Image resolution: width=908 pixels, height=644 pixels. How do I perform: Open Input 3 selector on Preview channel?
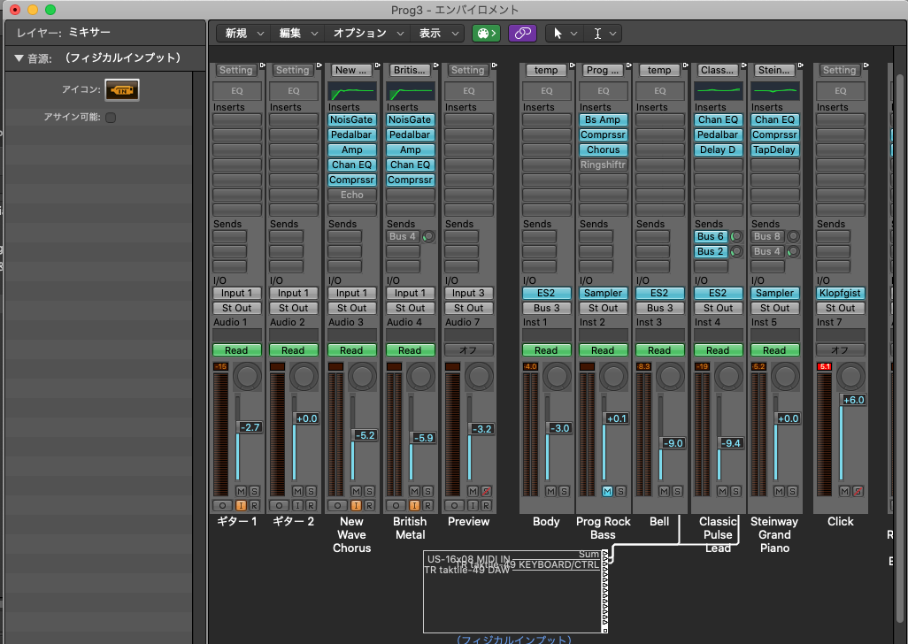coord(468,293)
